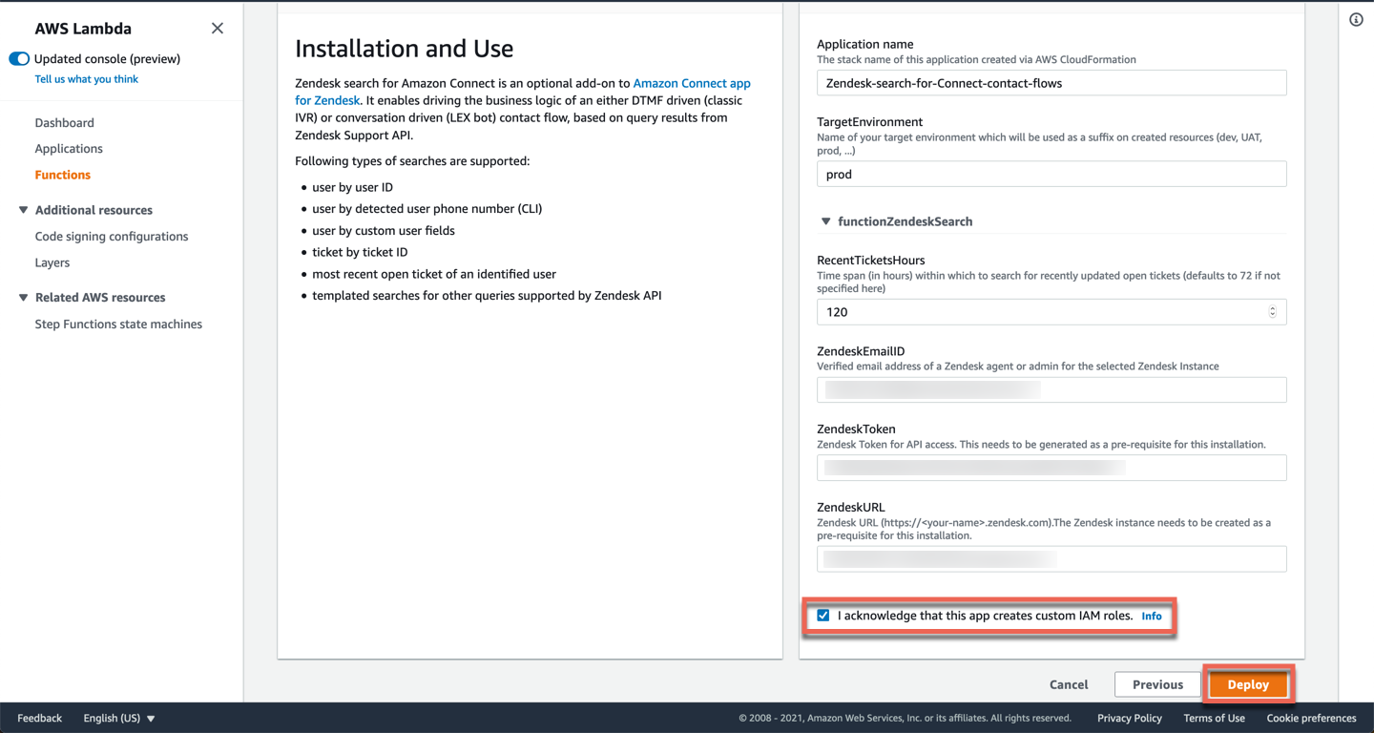
Task: Cancel the application deployment
Action: [x=1069, y=684]
